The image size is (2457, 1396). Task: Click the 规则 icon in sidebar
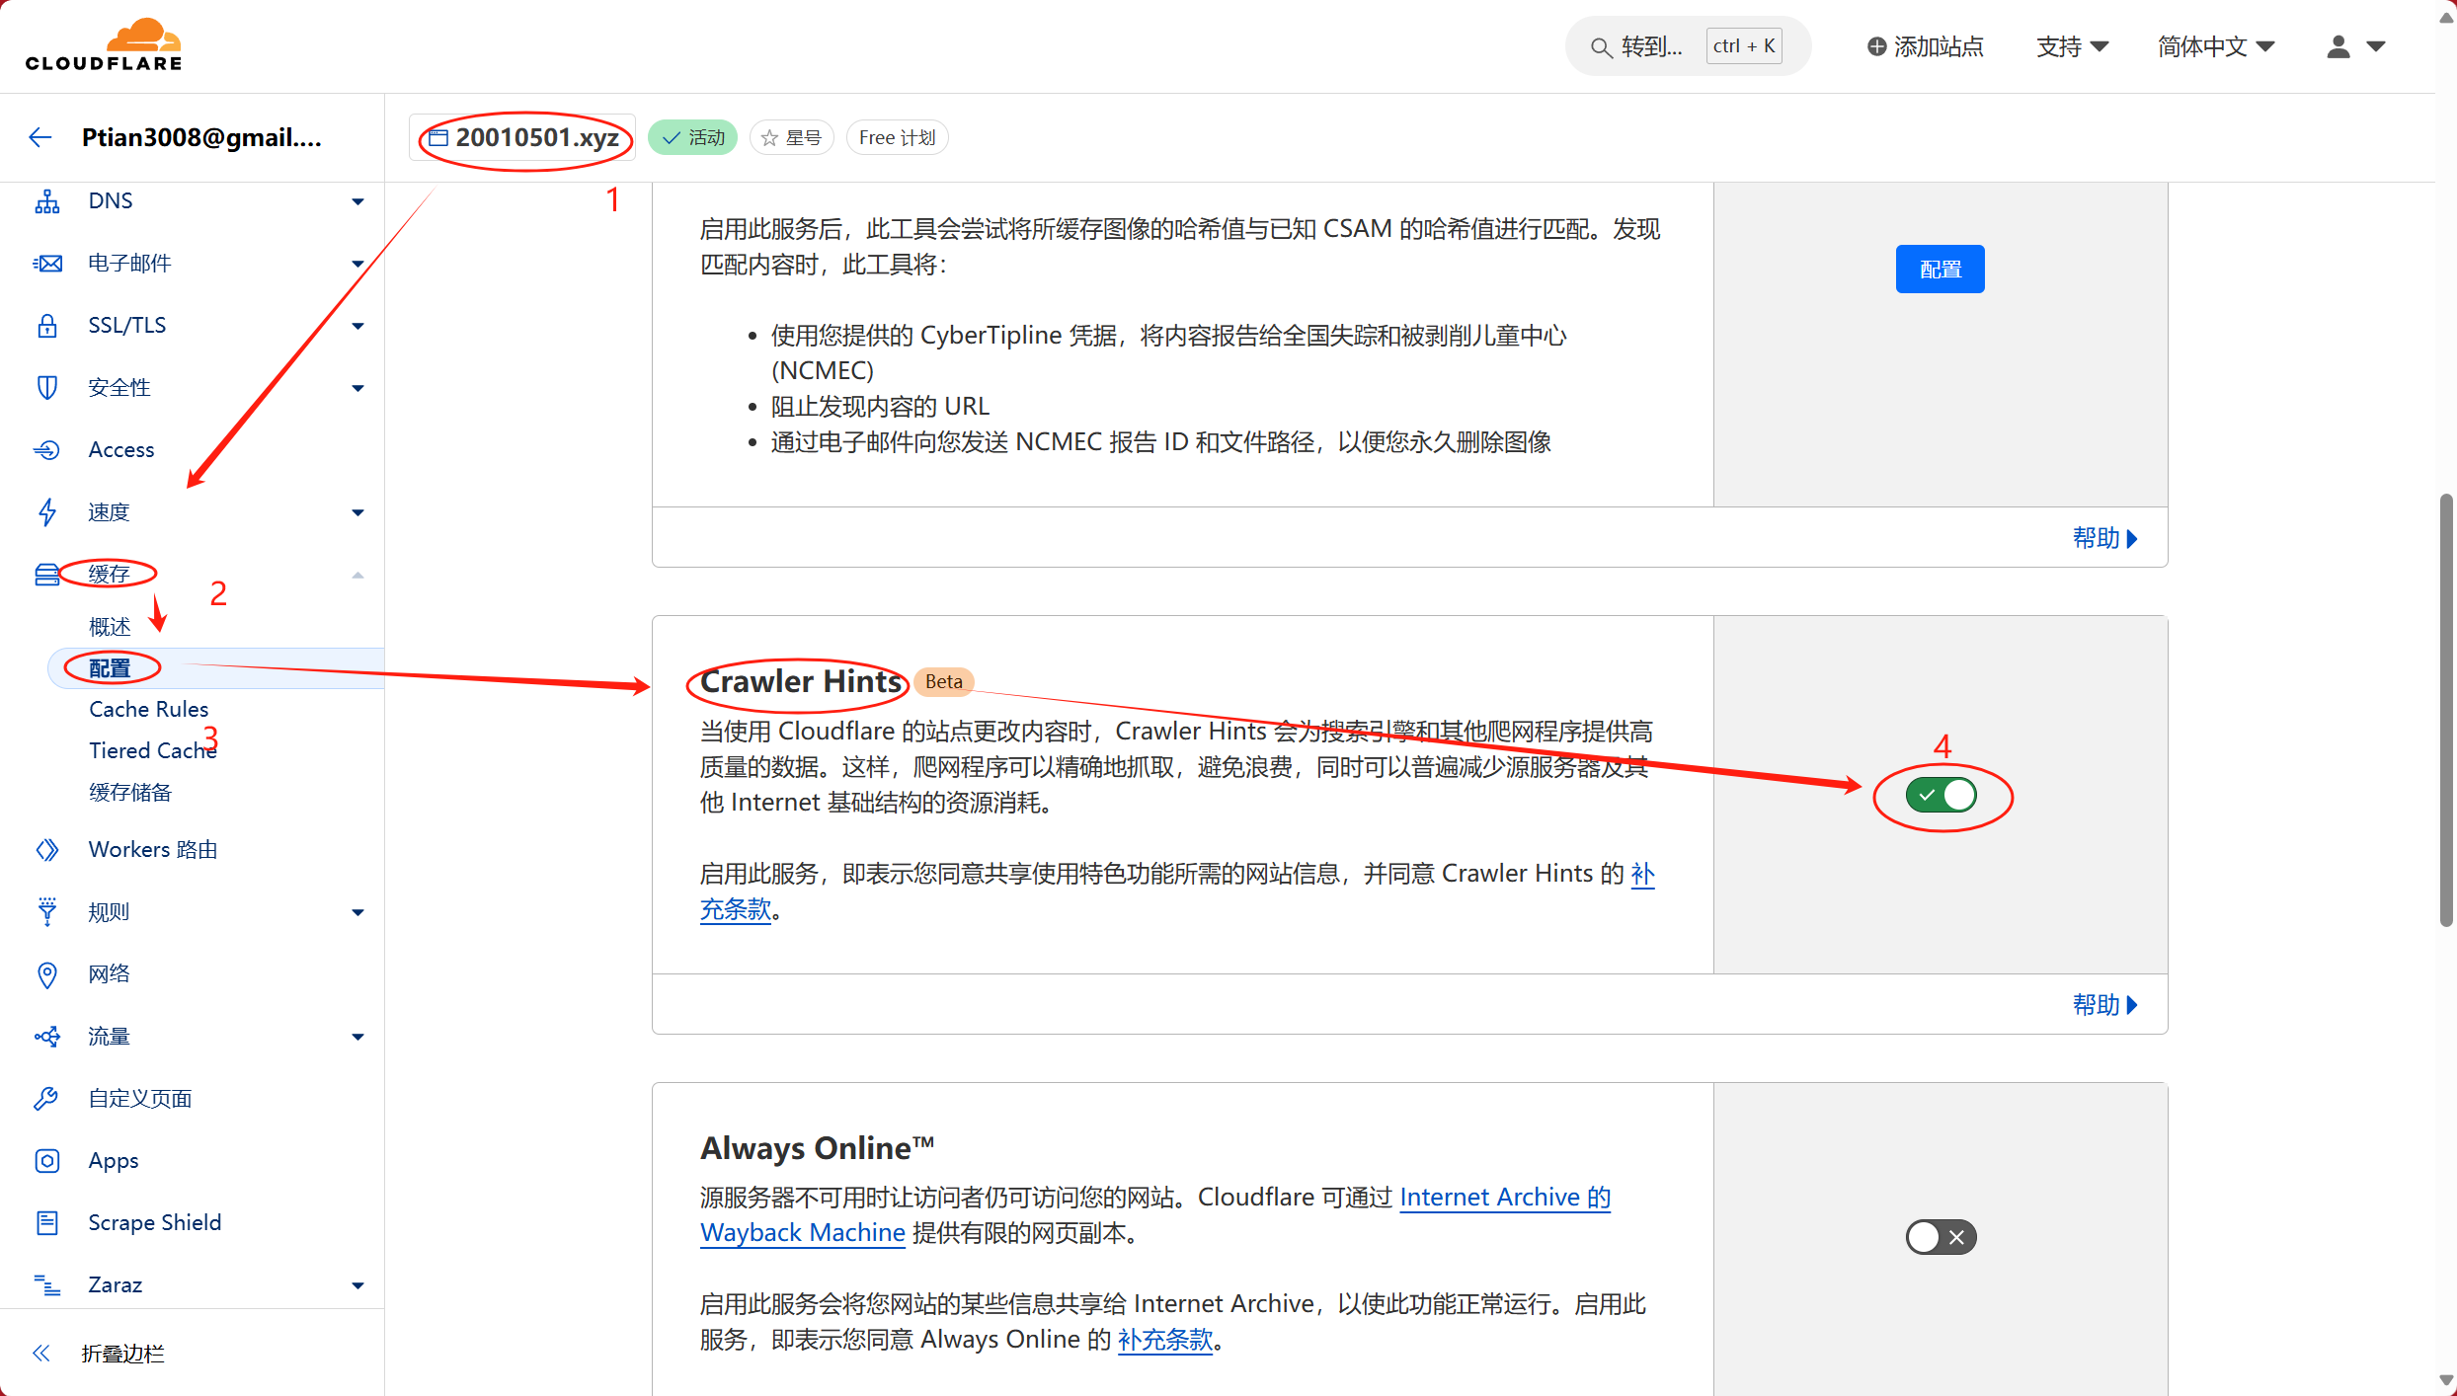pyautogui.click(x=43, y=911)
